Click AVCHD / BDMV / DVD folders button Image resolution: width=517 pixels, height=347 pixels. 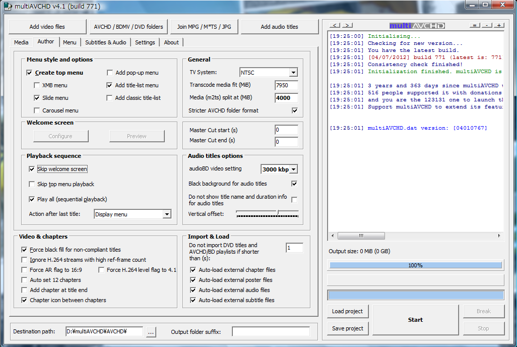(128, 27)
